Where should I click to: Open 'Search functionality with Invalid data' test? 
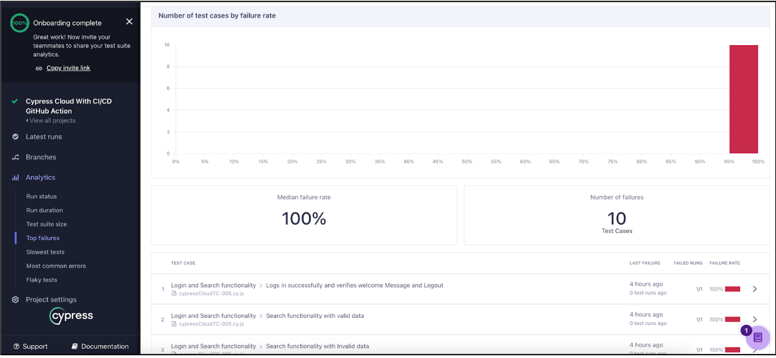click(317, 346)
